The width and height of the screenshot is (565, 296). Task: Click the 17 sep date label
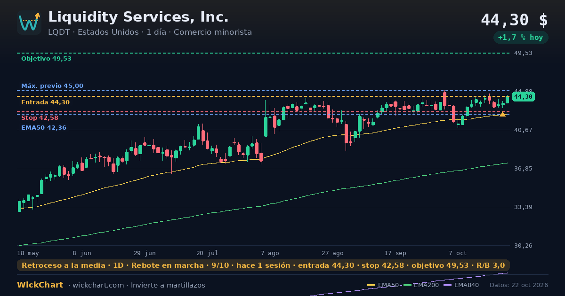[395, 253]
